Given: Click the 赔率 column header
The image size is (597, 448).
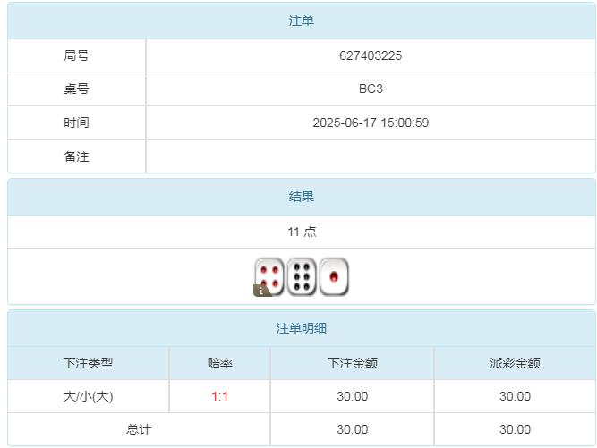Looking at the screenshot, I should tap(220, 363).
